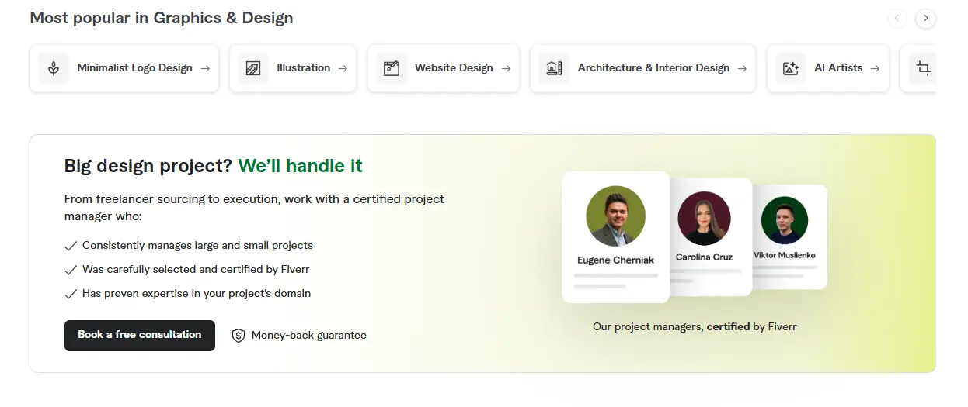Viewport: 968px width, 407px height.
Task: Click 'Has proven expertise in your project's domain'
Action: 197,293
